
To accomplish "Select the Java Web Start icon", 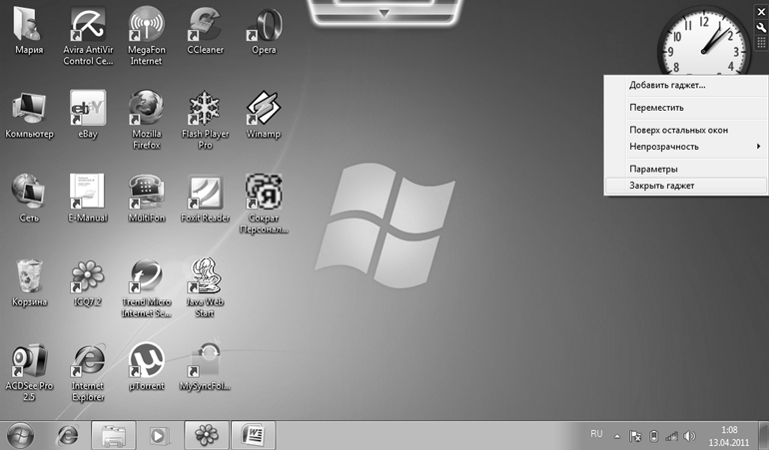I will click(205, 287).
